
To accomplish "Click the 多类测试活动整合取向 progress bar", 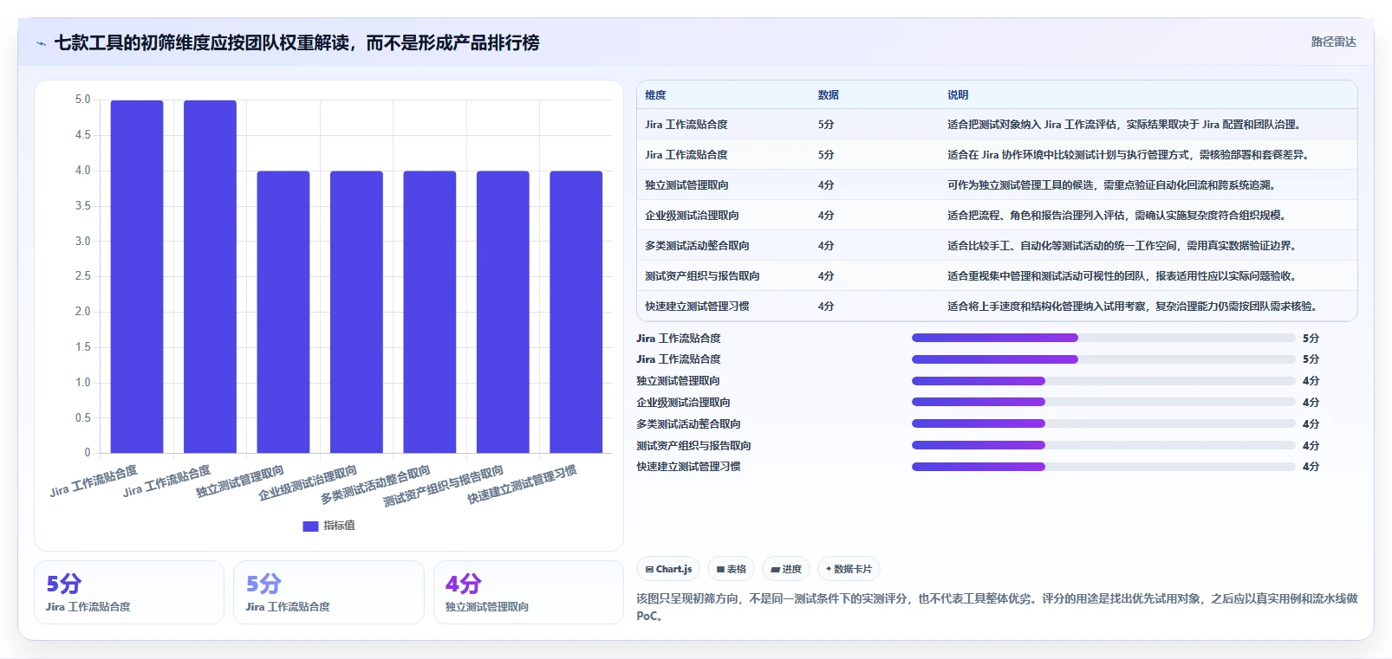I will [x=1103, y=424].
